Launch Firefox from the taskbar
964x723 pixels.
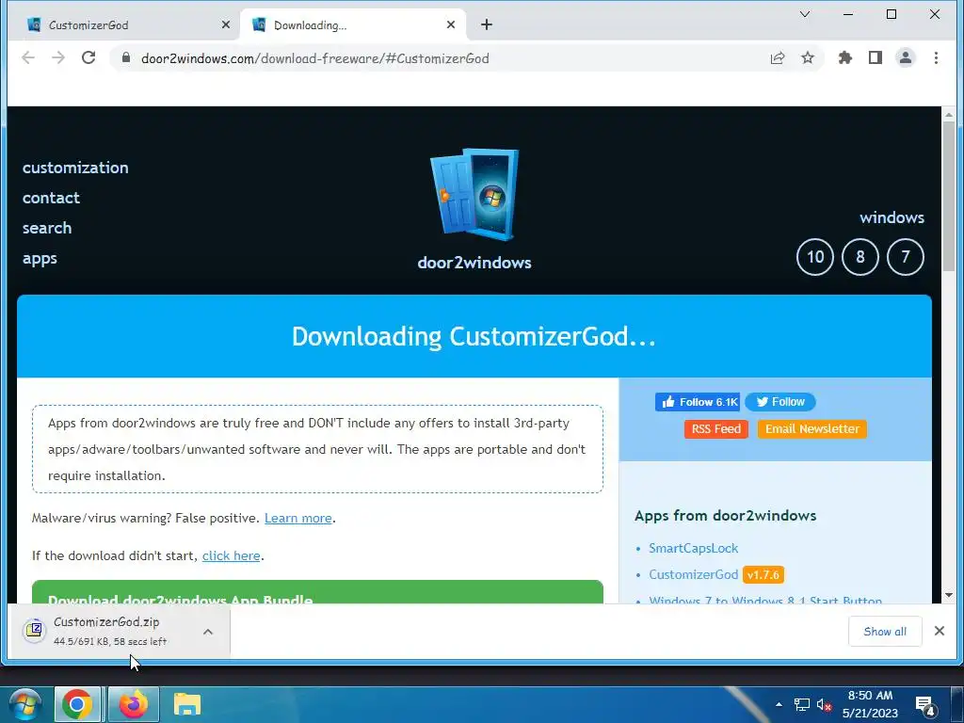point(134,704)
